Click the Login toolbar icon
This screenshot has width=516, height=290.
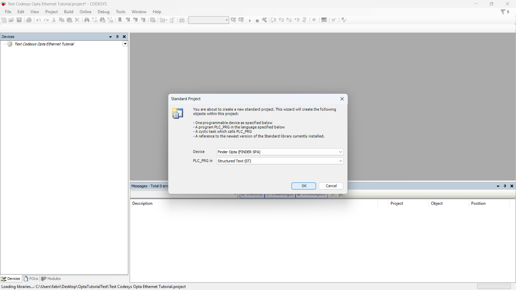(x=233, y=20)
